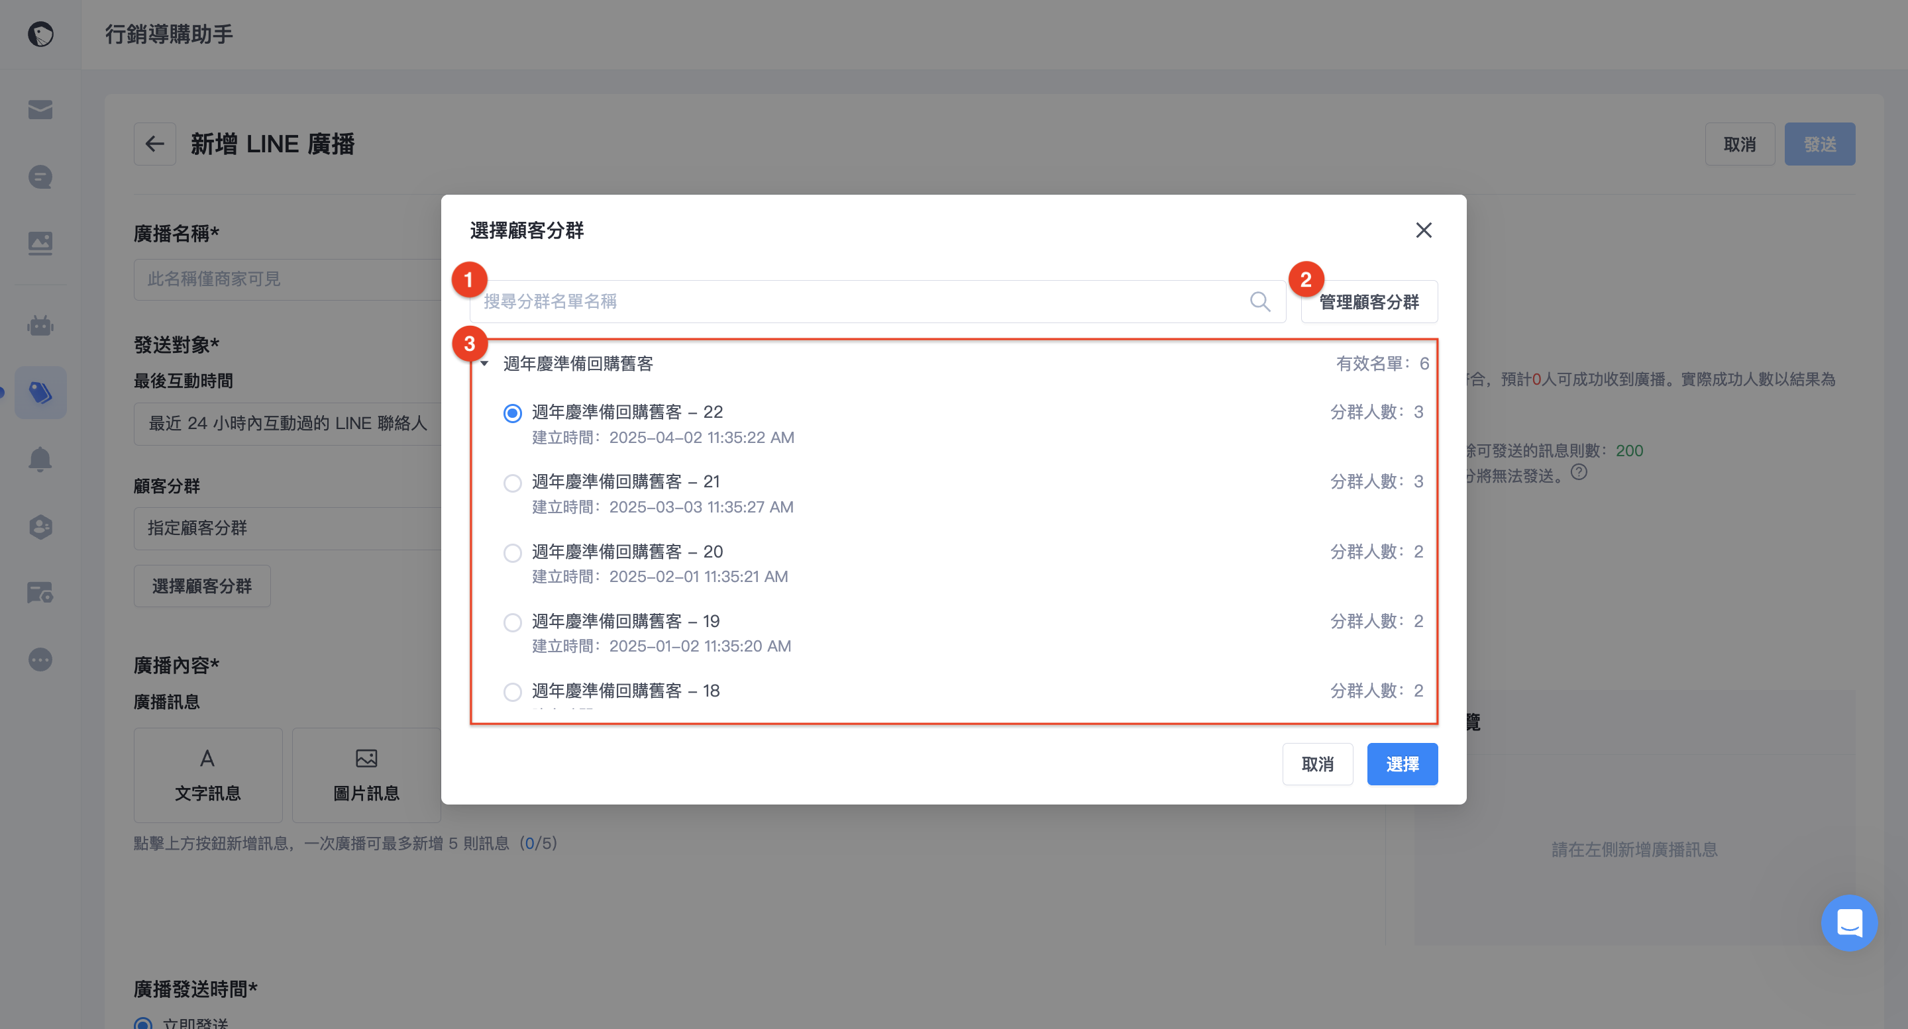Click 建立時間: 2025-02-01 11:35:21 AM text
The image size is (1908, 1029).
tap(660, 577)
